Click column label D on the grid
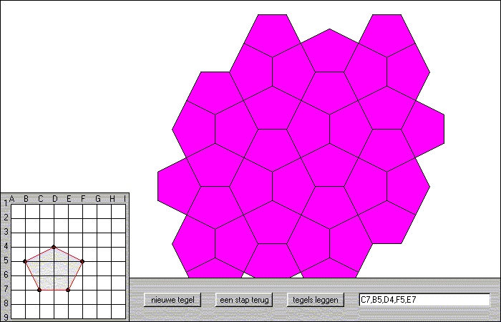 click(x=55, y=199)
